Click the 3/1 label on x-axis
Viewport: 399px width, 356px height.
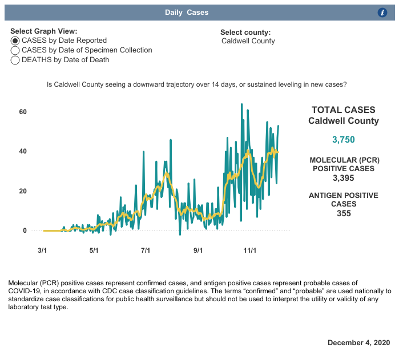pyautogui.click(x=42, y=250)
